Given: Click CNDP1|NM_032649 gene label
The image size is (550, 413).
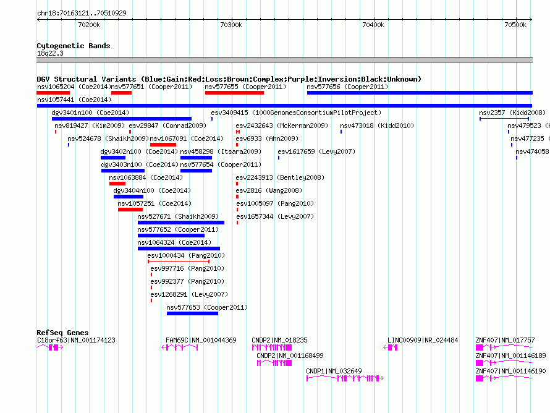Looking at the screenshot, I should coord(334,371).
